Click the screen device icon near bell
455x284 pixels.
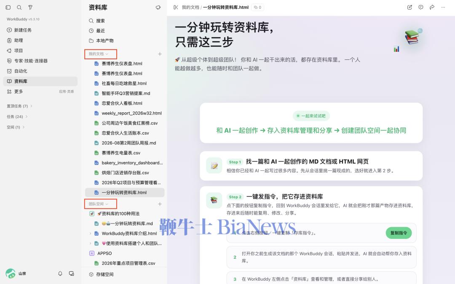click(x=71, y=273)
